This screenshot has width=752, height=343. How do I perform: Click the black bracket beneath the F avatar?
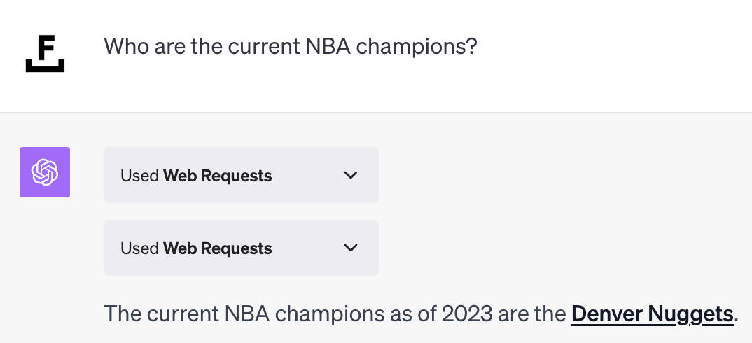[x=45, y=67]
